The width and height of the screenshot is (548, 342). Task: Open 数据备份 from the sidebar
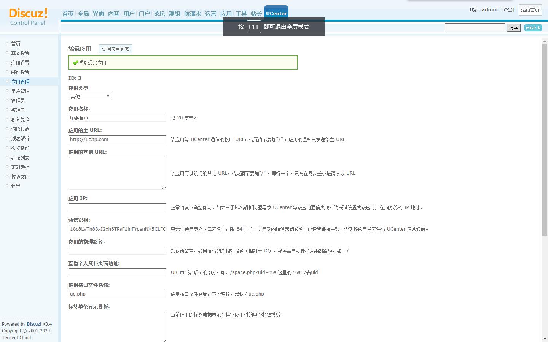click(20, 148)
